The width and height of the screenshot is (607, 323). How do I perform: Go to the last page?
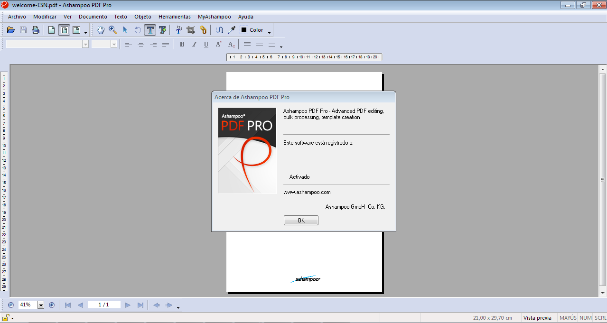(x=140, y=305)
